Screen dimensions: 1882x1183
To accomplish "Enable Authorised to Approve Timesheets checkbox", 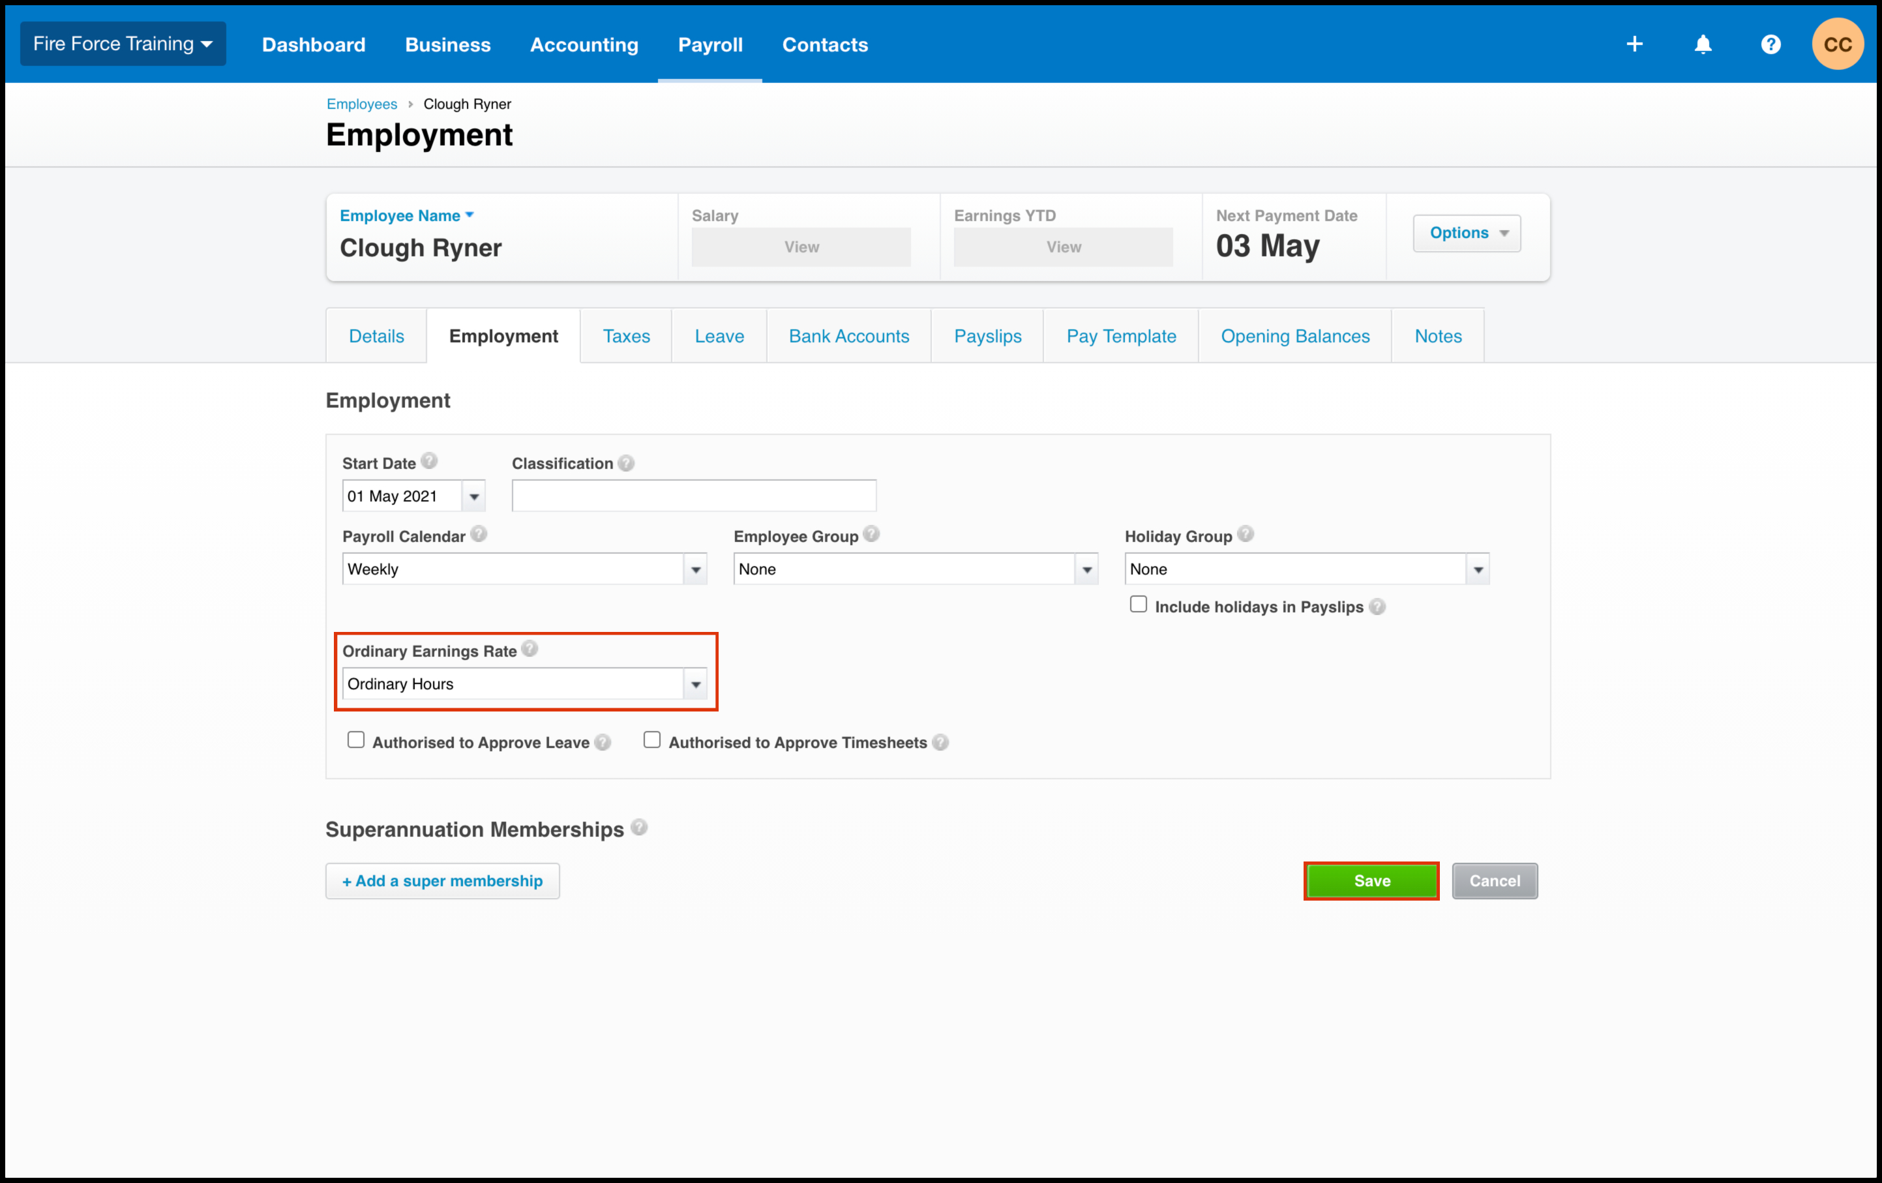I will pos(653,741).
